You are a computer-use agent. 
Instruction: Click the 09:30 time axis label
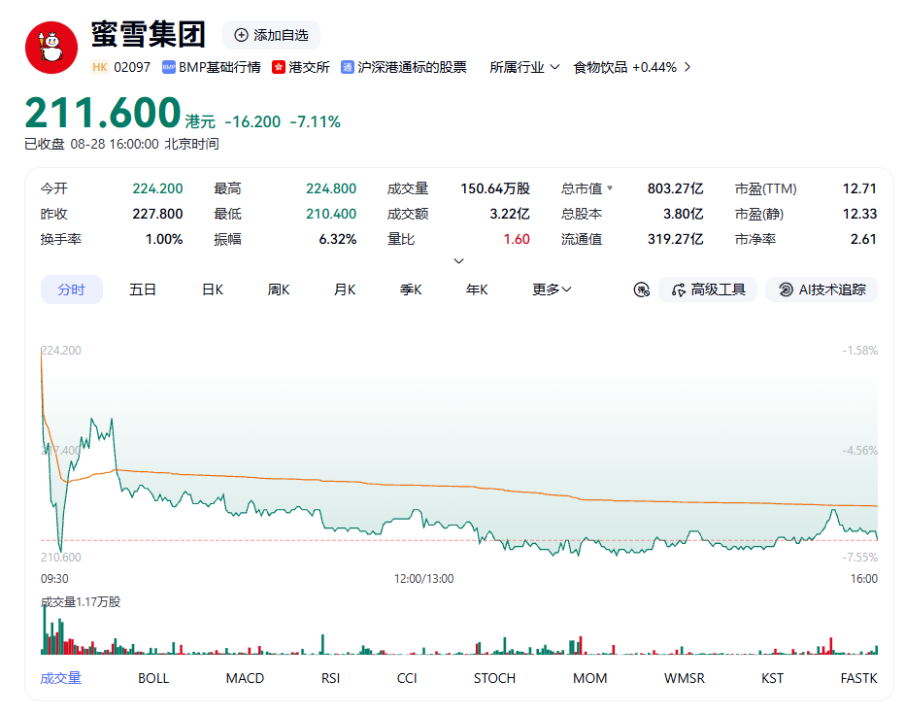(x=54, y=578)
